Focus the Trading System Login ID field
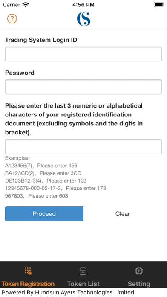Viewport: 167px width, 297px height. pos(83,54)
